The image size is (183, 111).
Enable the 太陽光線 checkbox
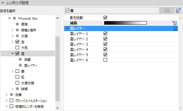(x=17, y=83)
